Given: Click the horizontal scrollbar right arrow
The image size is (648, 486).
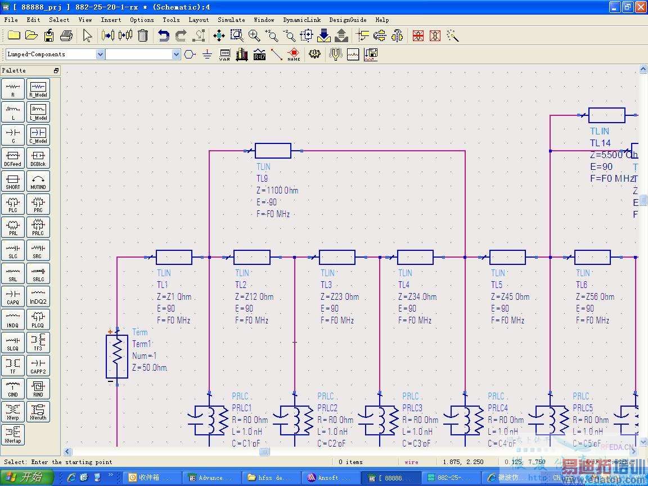Looking at the screenshot, I should [634, 451].
